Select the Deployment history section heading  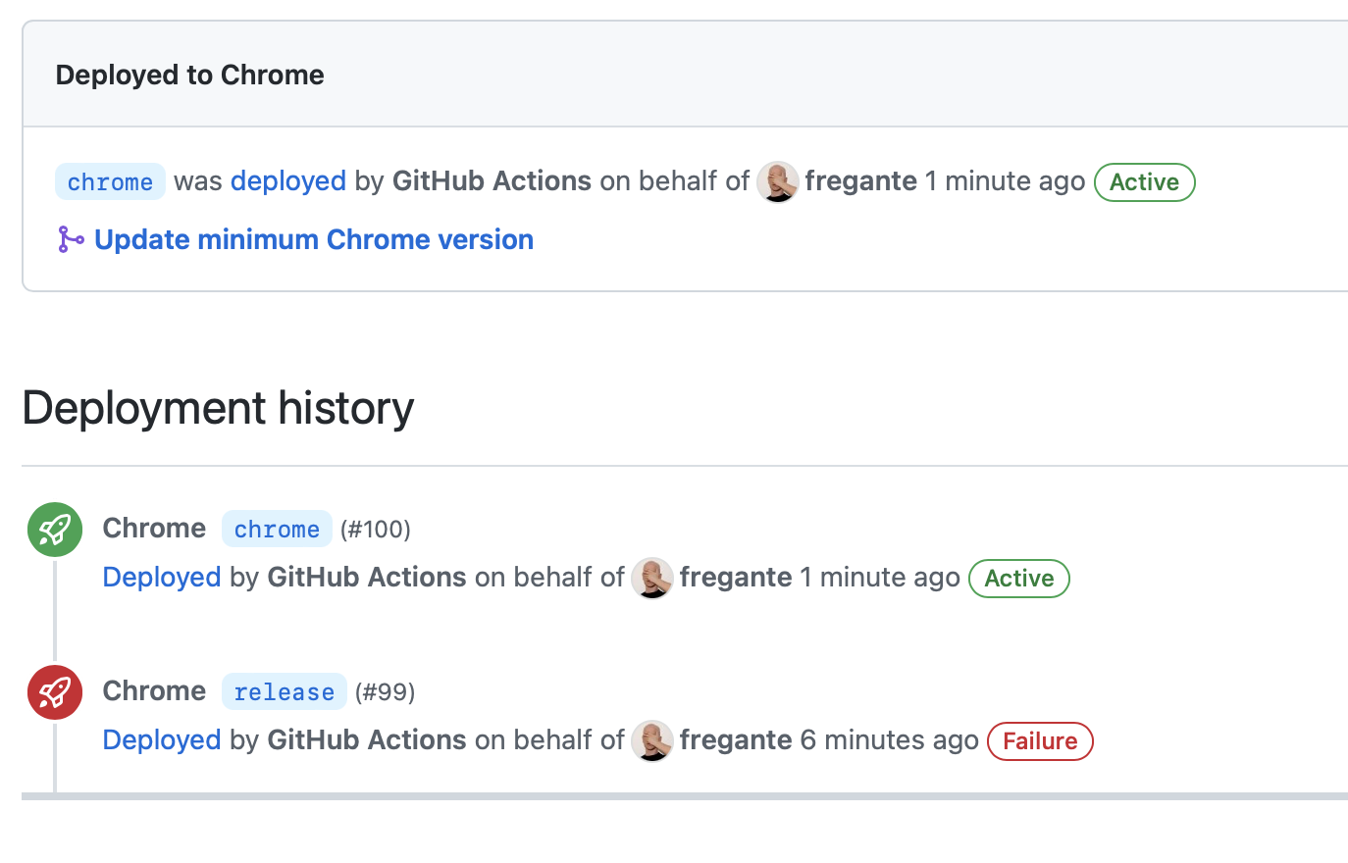(x=218, y=407)
